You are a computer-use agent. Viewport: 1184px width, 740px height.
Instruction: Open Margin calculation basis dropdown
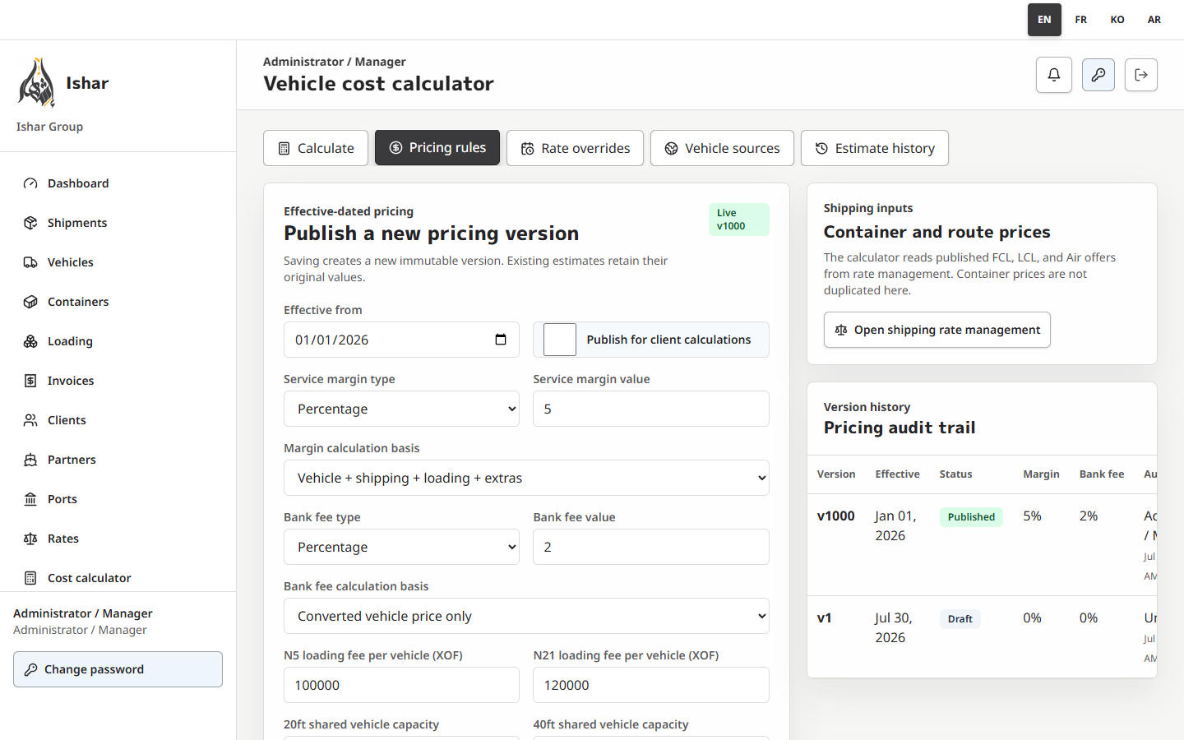point(526,478)
